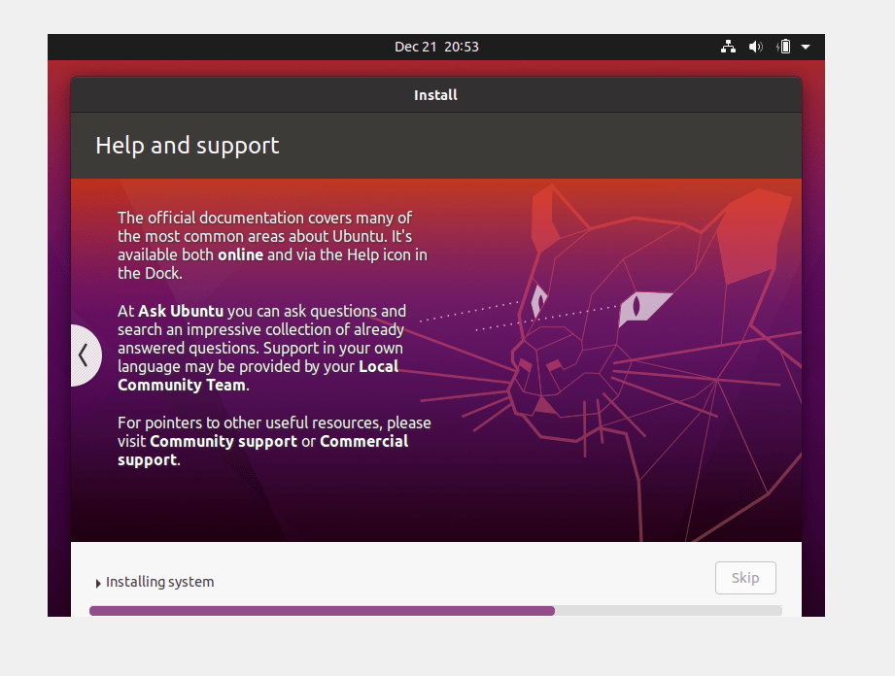
Task: Open the Dec 21 20:53 clock
Action: click(x=436, y=47)
